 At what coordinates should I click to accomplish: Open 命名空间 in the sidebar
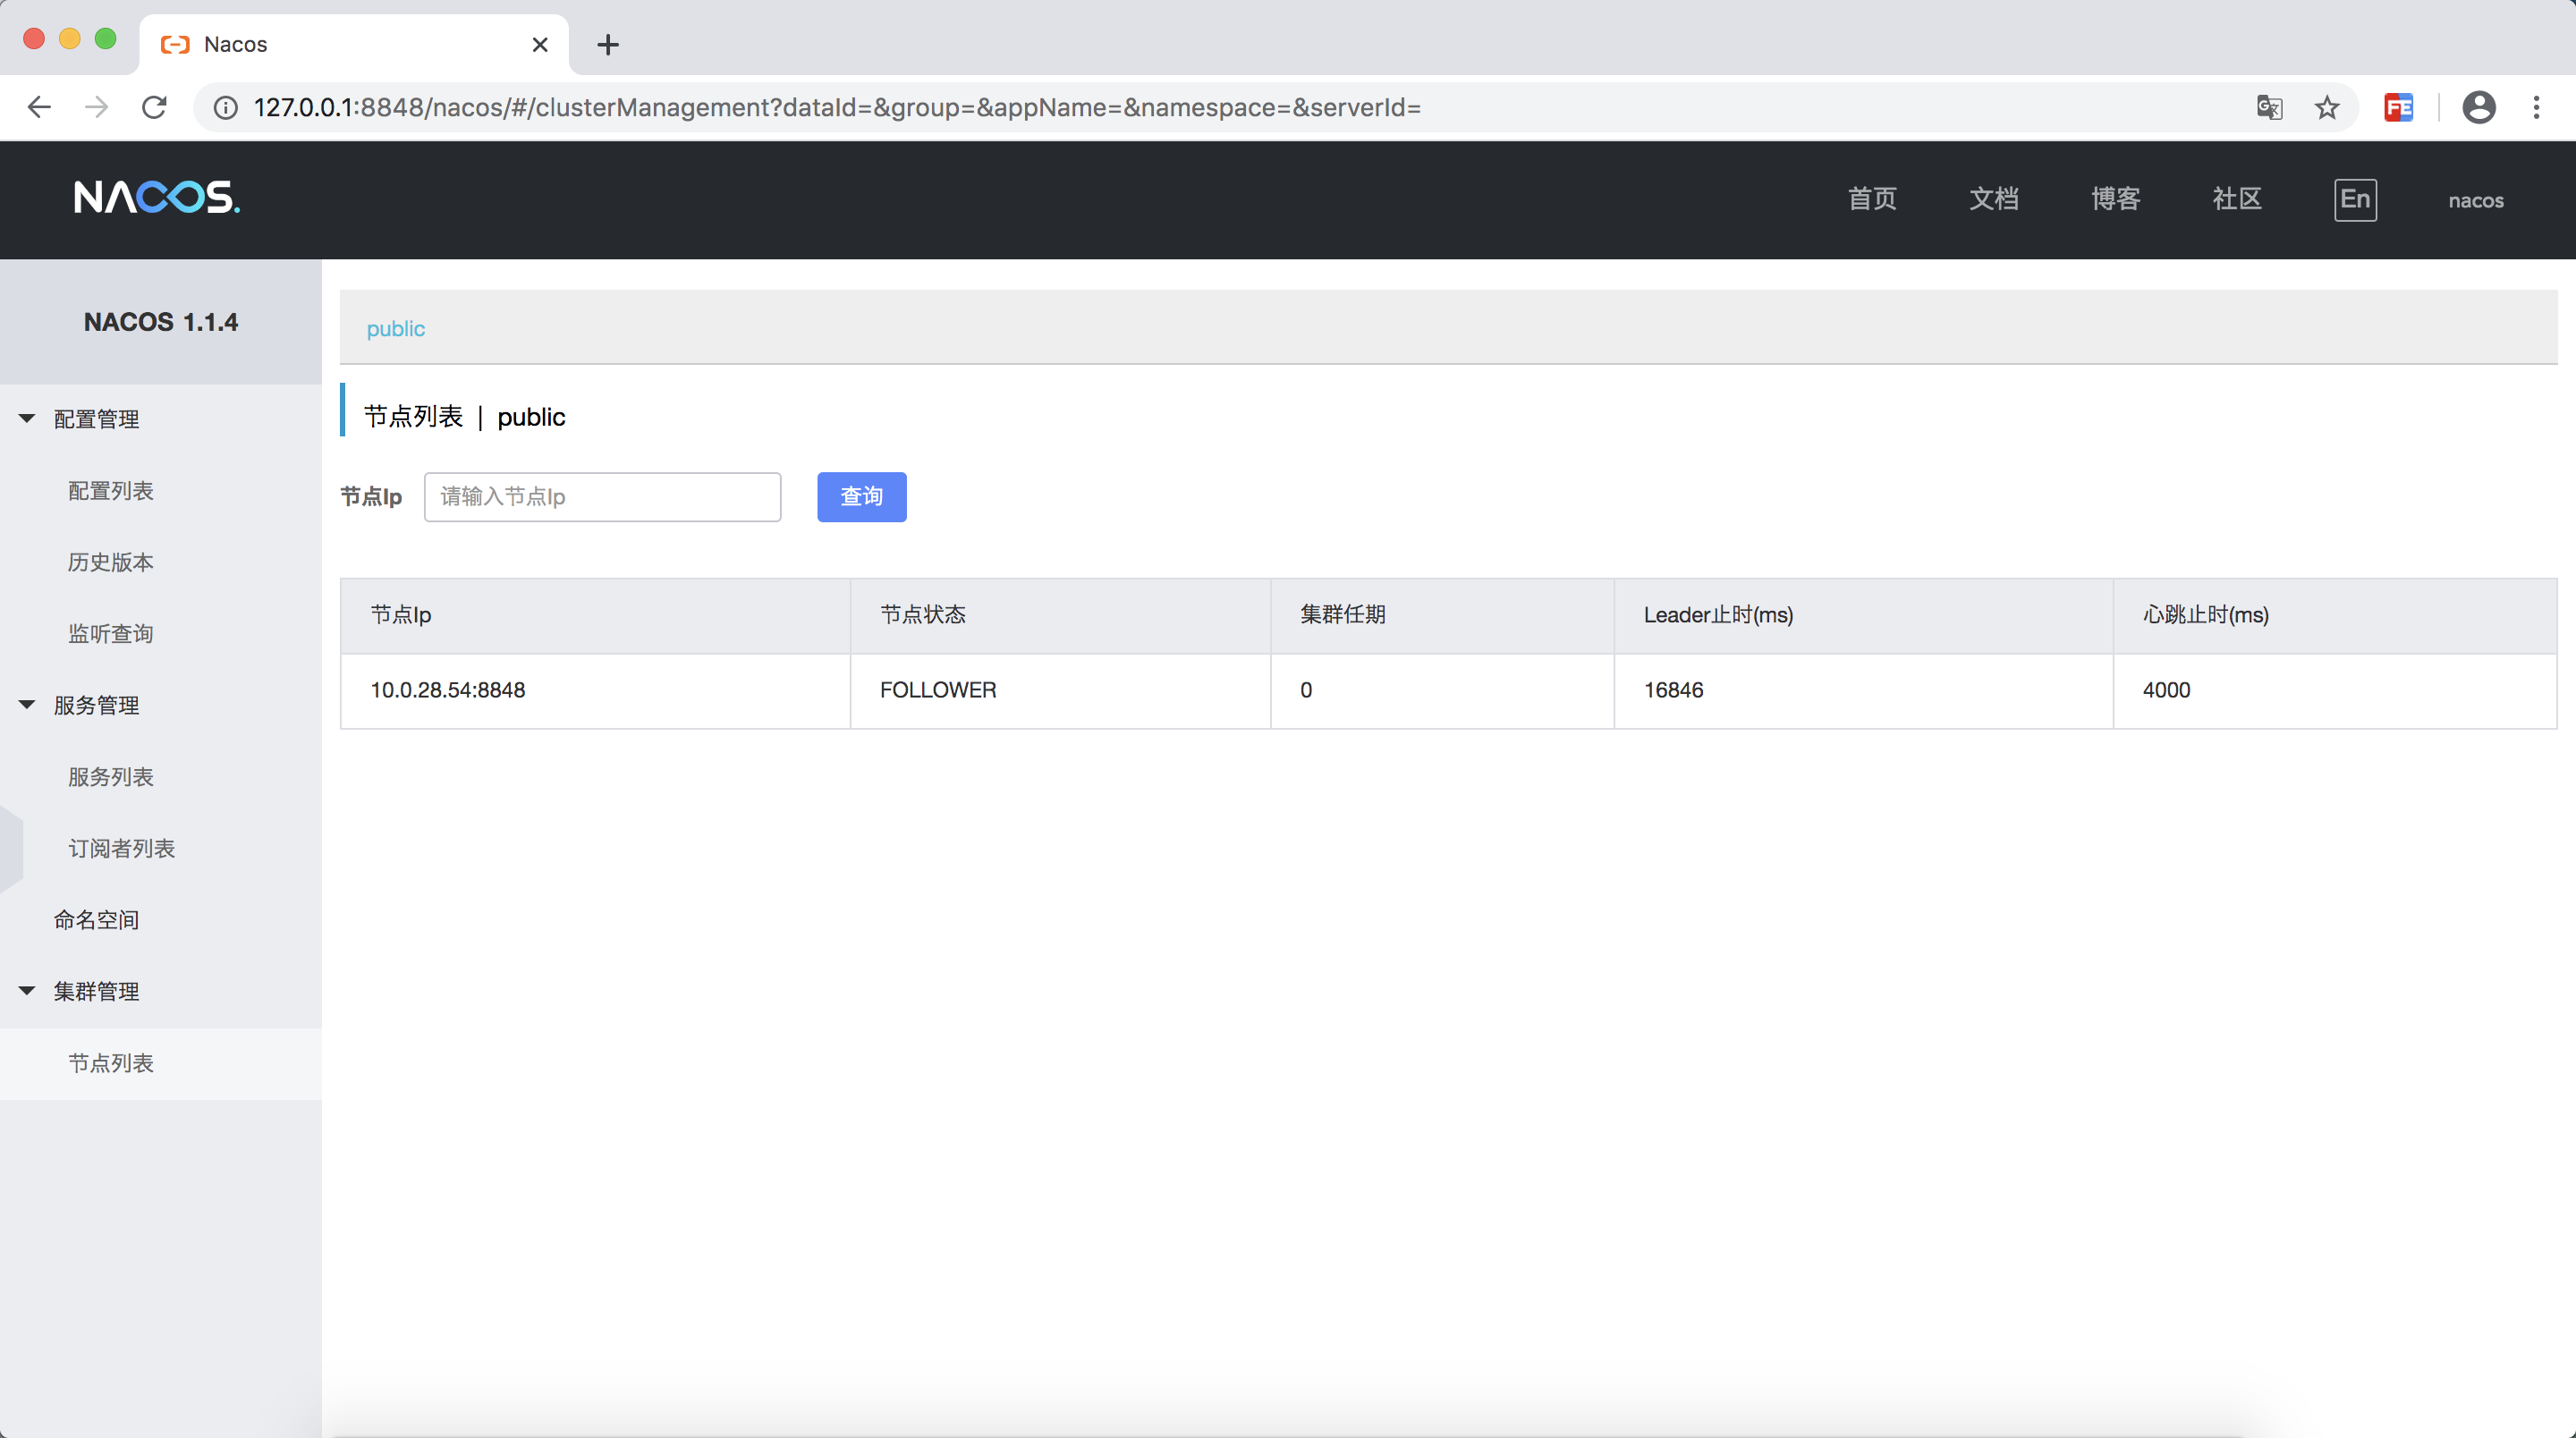97,920
